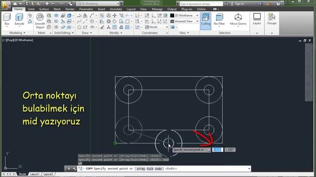Open the Unsaved View dropdown
Screen dimensions: 316x177
click(184, 21)
